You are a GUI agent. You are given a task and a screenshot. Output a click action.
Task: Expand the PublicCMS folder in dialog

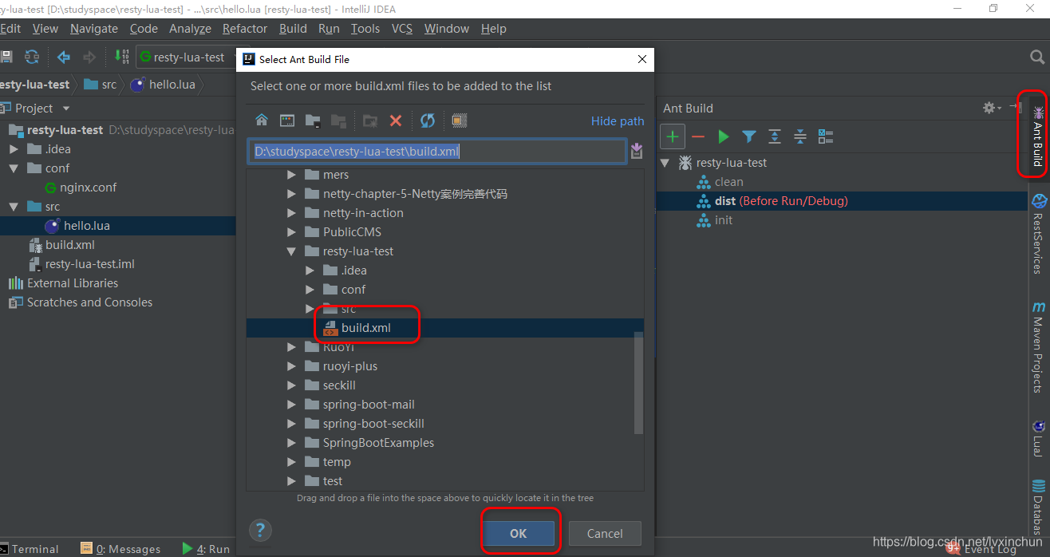(291, 232)
